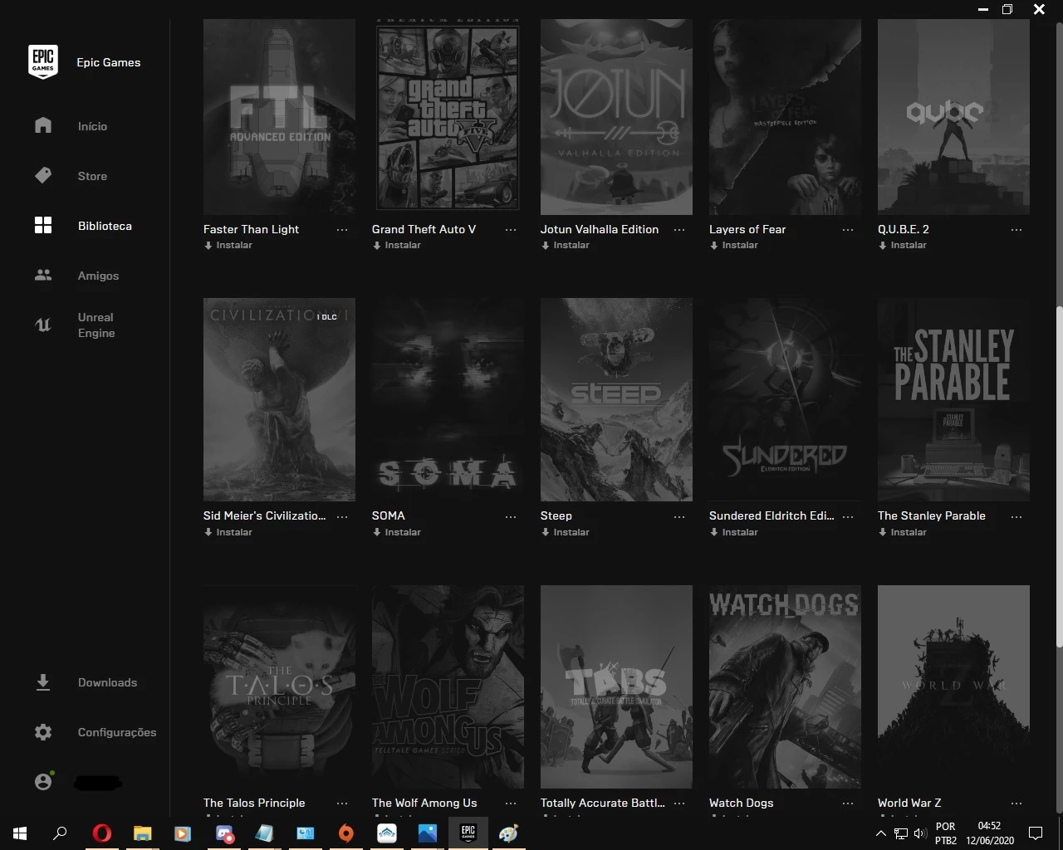This screenshot has width=1063, height=850.
Task: Click the volume speaker tray icon
Action: click(920, 833)
